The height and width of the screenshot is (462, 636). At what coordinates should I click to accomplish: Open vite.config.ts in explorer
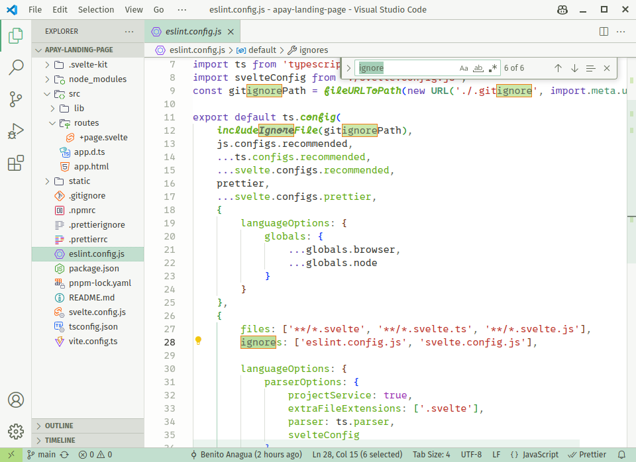point(87,342)
